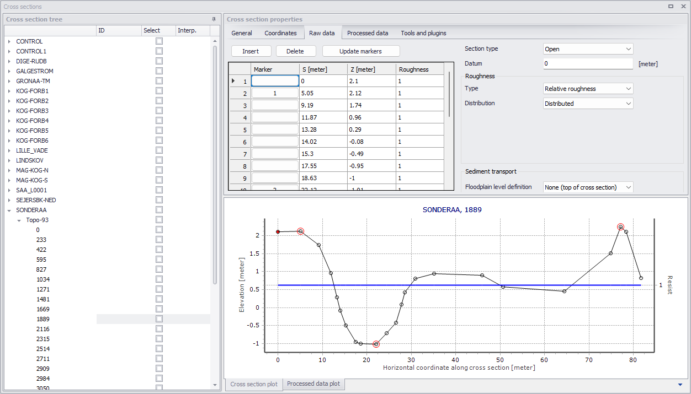Click the Update markers button
691x394 pixels.
pyautogui.click(x=360, y=51)
